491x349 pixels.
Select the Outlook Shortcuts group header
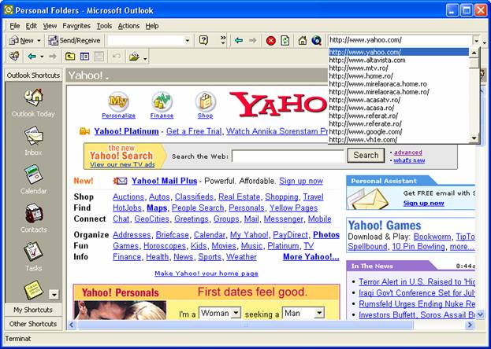click(33, 75)
